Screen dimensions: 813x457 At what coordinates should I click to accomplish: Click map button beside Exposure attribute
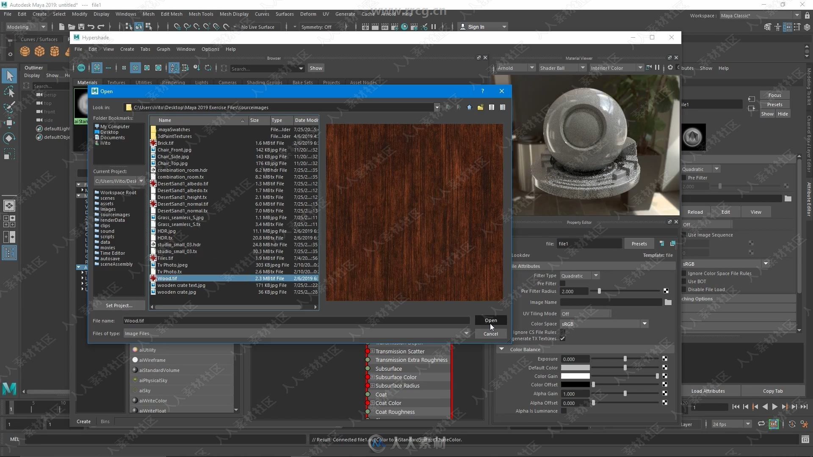coord(665,359)
